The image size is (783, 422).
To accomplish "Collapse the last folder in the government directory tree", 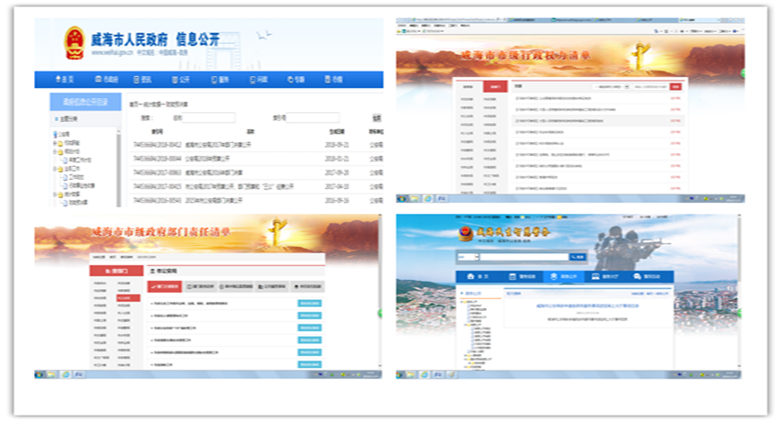I will (55, 194).
